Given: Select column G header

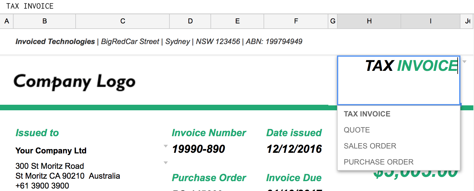Looking at the screenshot, I should (x=333, y=21).
